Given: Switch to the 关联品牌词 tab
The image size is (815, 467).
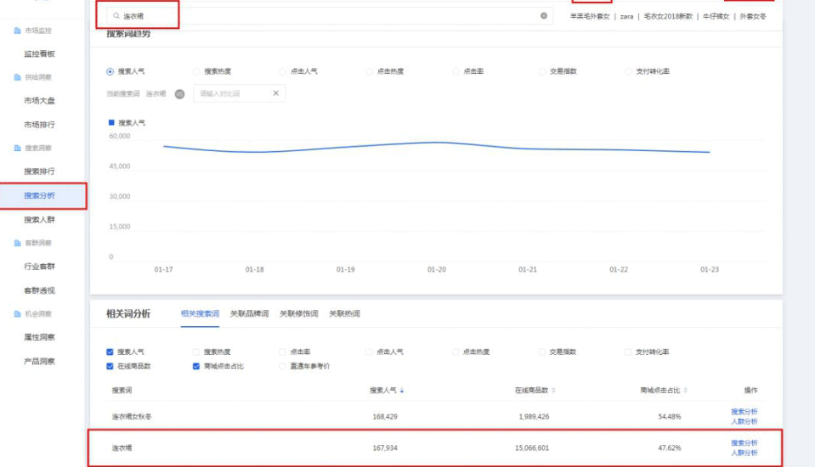Looking at the screenshot, I should pyautogui.click(x=249, y=314).
